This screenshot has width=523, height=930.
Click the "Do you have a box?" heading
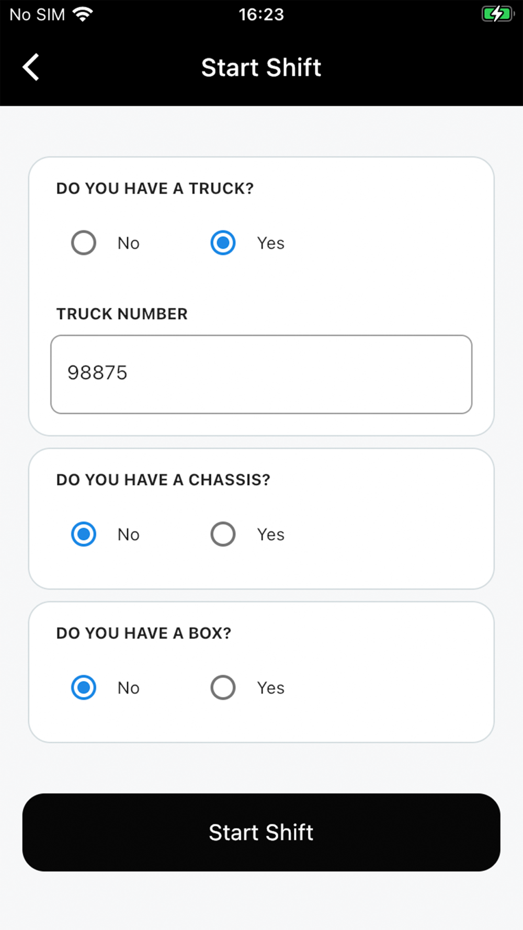click(x=144, y=633)
